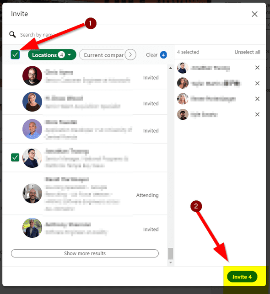
Task: Close the Invite dialog with the X
Action: click(254, 14)
